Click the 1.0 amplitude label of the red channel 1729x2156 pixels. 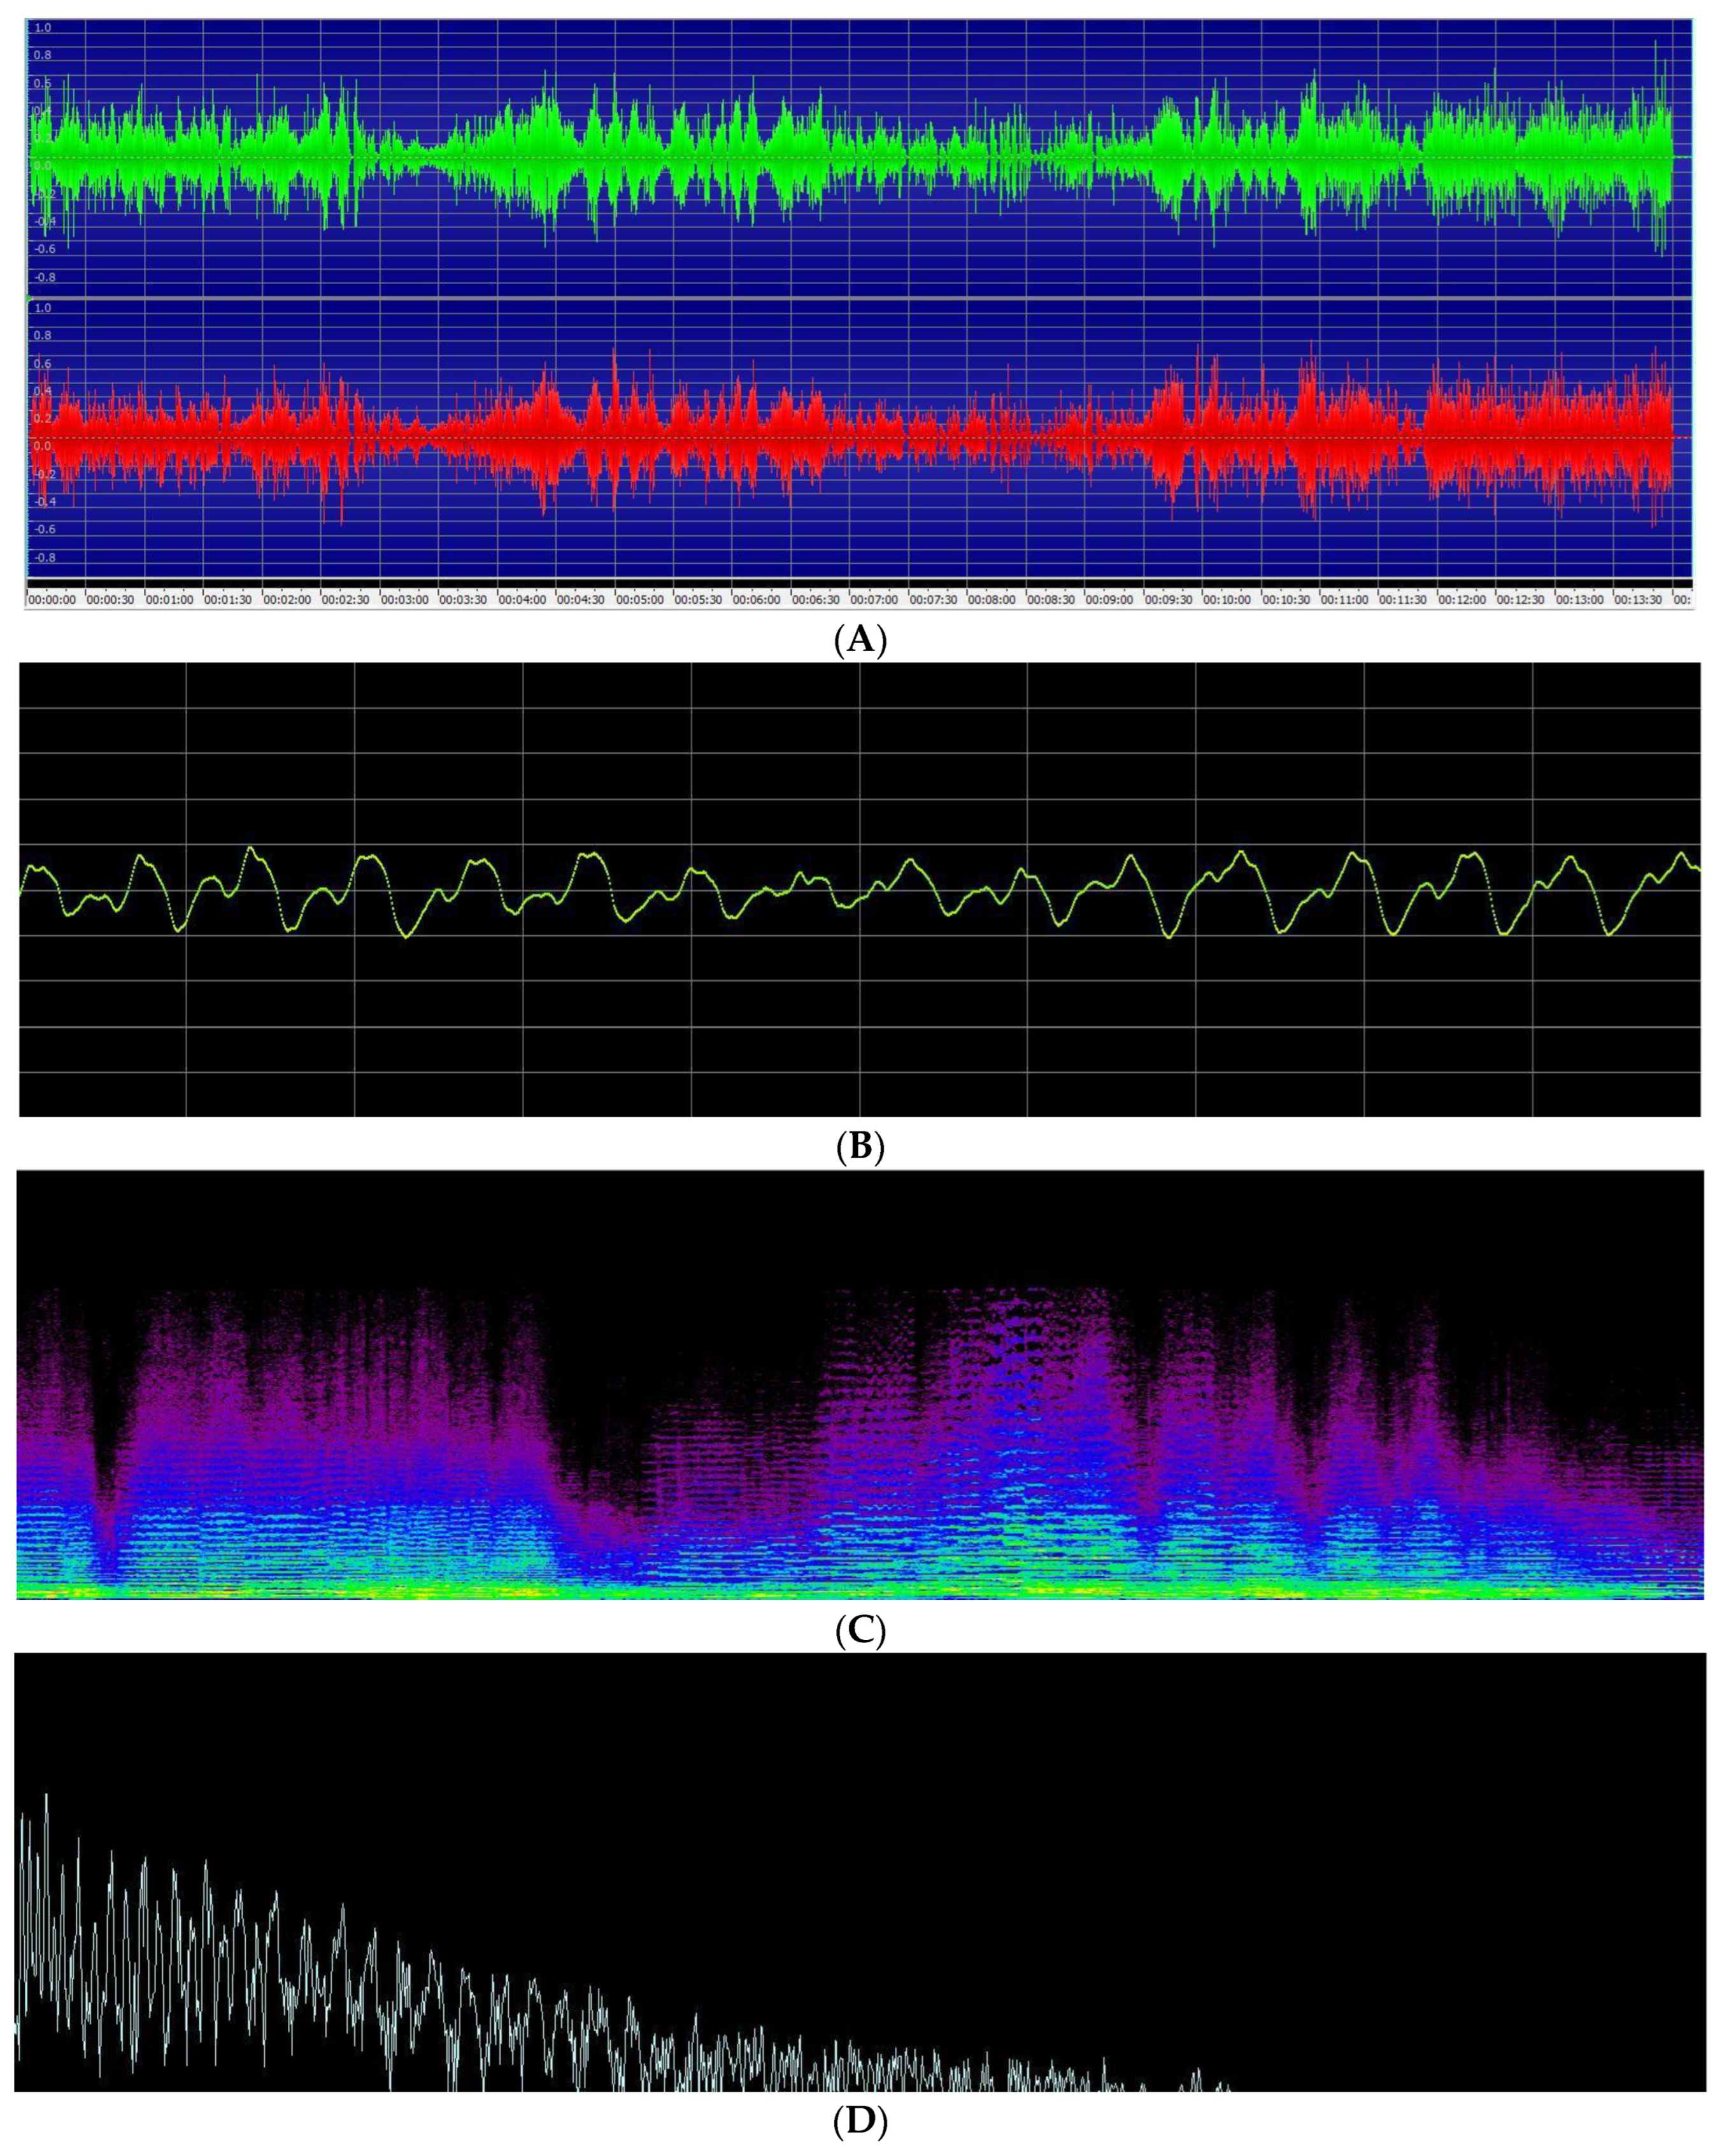click(43, 308)
